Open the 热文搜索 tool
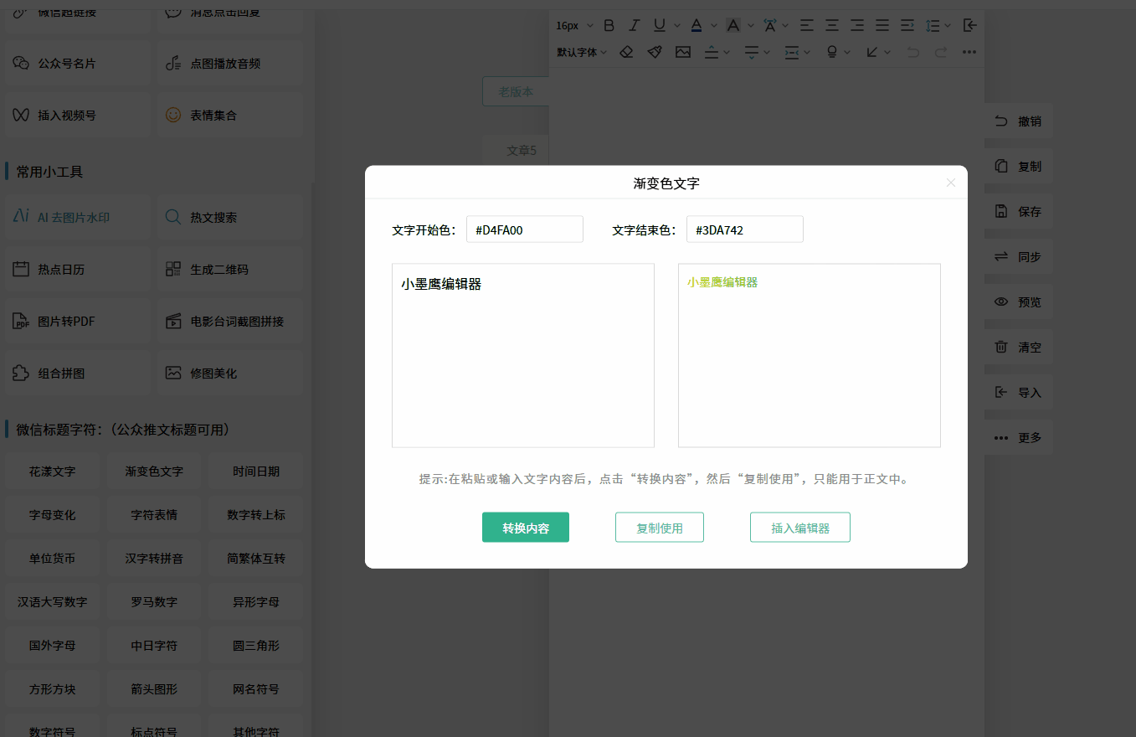Image resolution: width=1136 pixels, height=737 pixels. [229, 217]
